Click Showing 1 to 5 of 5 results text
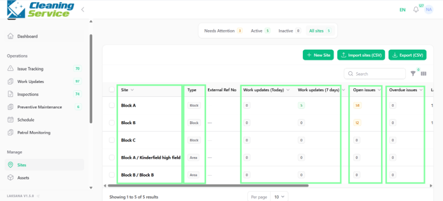The height and width of the screenshot is (201, 443). pyautogui.click(x=133, y=197)
